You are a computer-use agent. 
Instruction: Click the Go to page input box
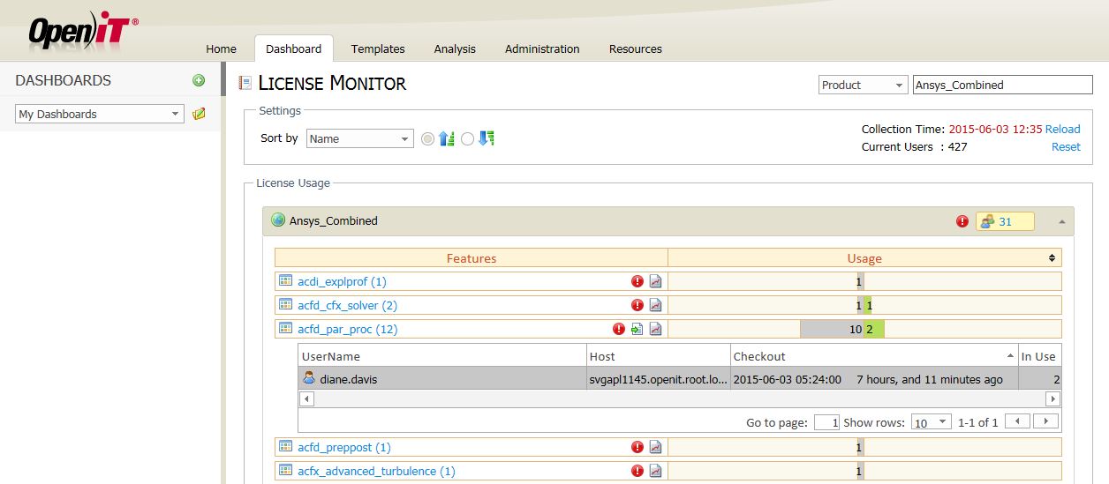tap(826, 422)
